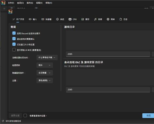Image resolution: width=154 pixels, height=124 pixels.
Task: Switch to the 输入 settings tab
Action: tap(33, 19)
